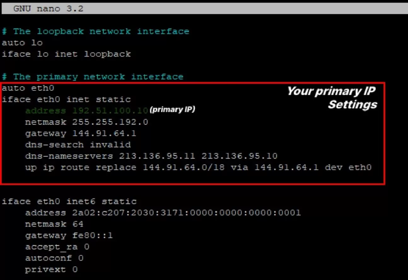
Task: Click the IPv6 address 2a02:c207 value
Action: (x=187, y=213)
